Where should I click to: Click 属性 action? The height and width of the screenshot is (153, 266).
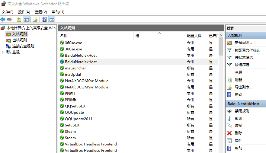[238, 141]
